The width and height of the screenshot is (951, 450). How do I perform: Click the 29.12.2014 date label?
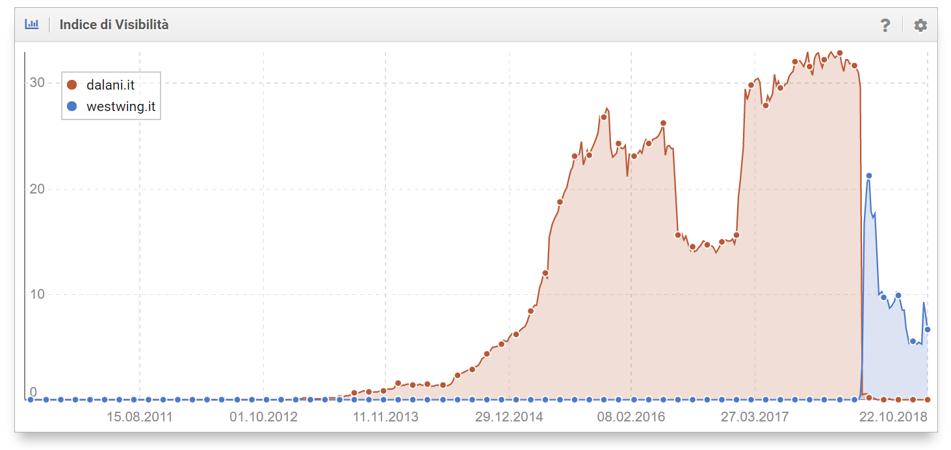click(509, 417)
